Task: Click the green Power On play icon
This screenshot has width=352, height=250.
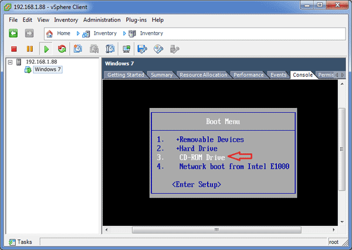Action: click(46, 49)
